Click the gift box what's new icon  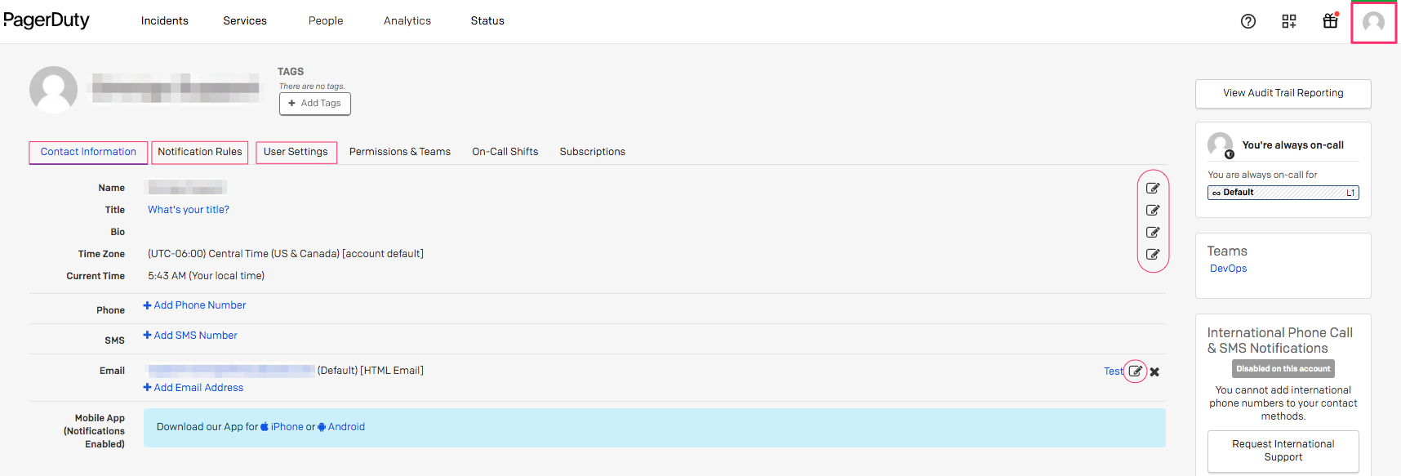(x=1330, y=21)
